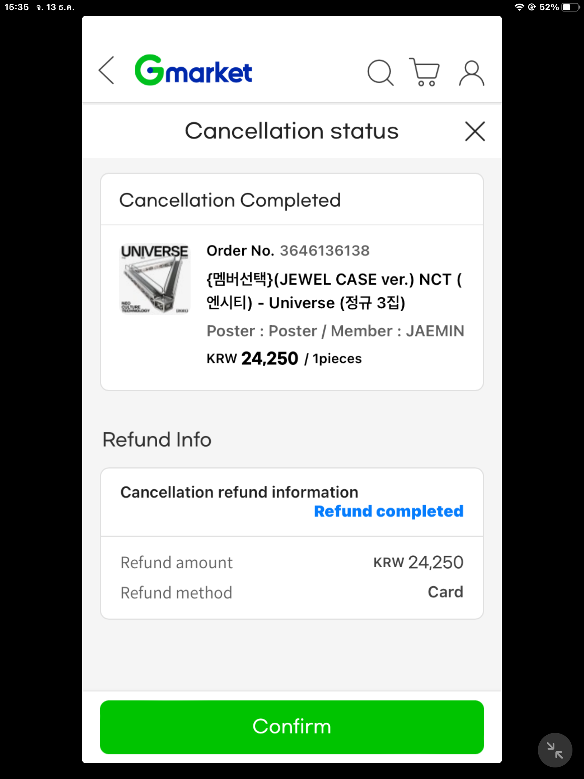Open the Universe album thumbnail
The image size is (584, 779).
(x=155, y=279)
